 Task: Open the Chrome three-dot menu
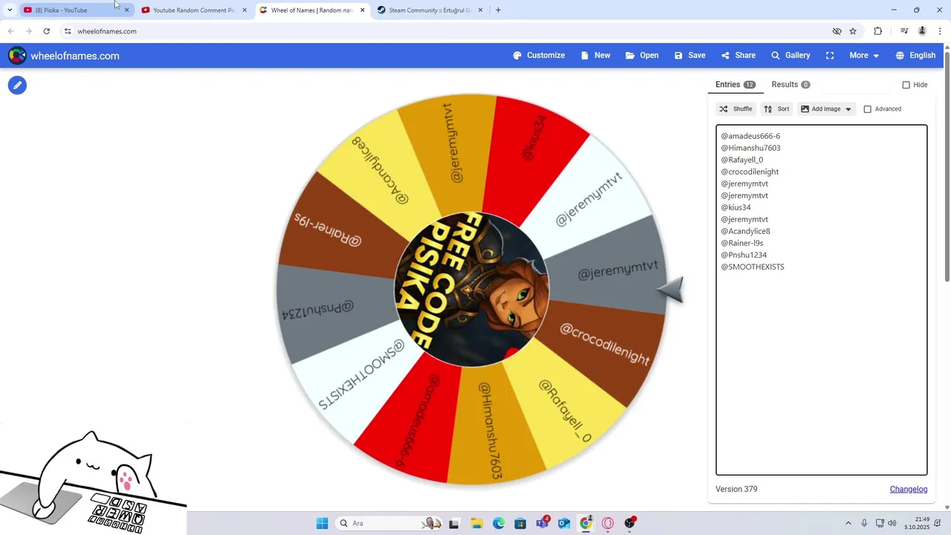point(941,31)
